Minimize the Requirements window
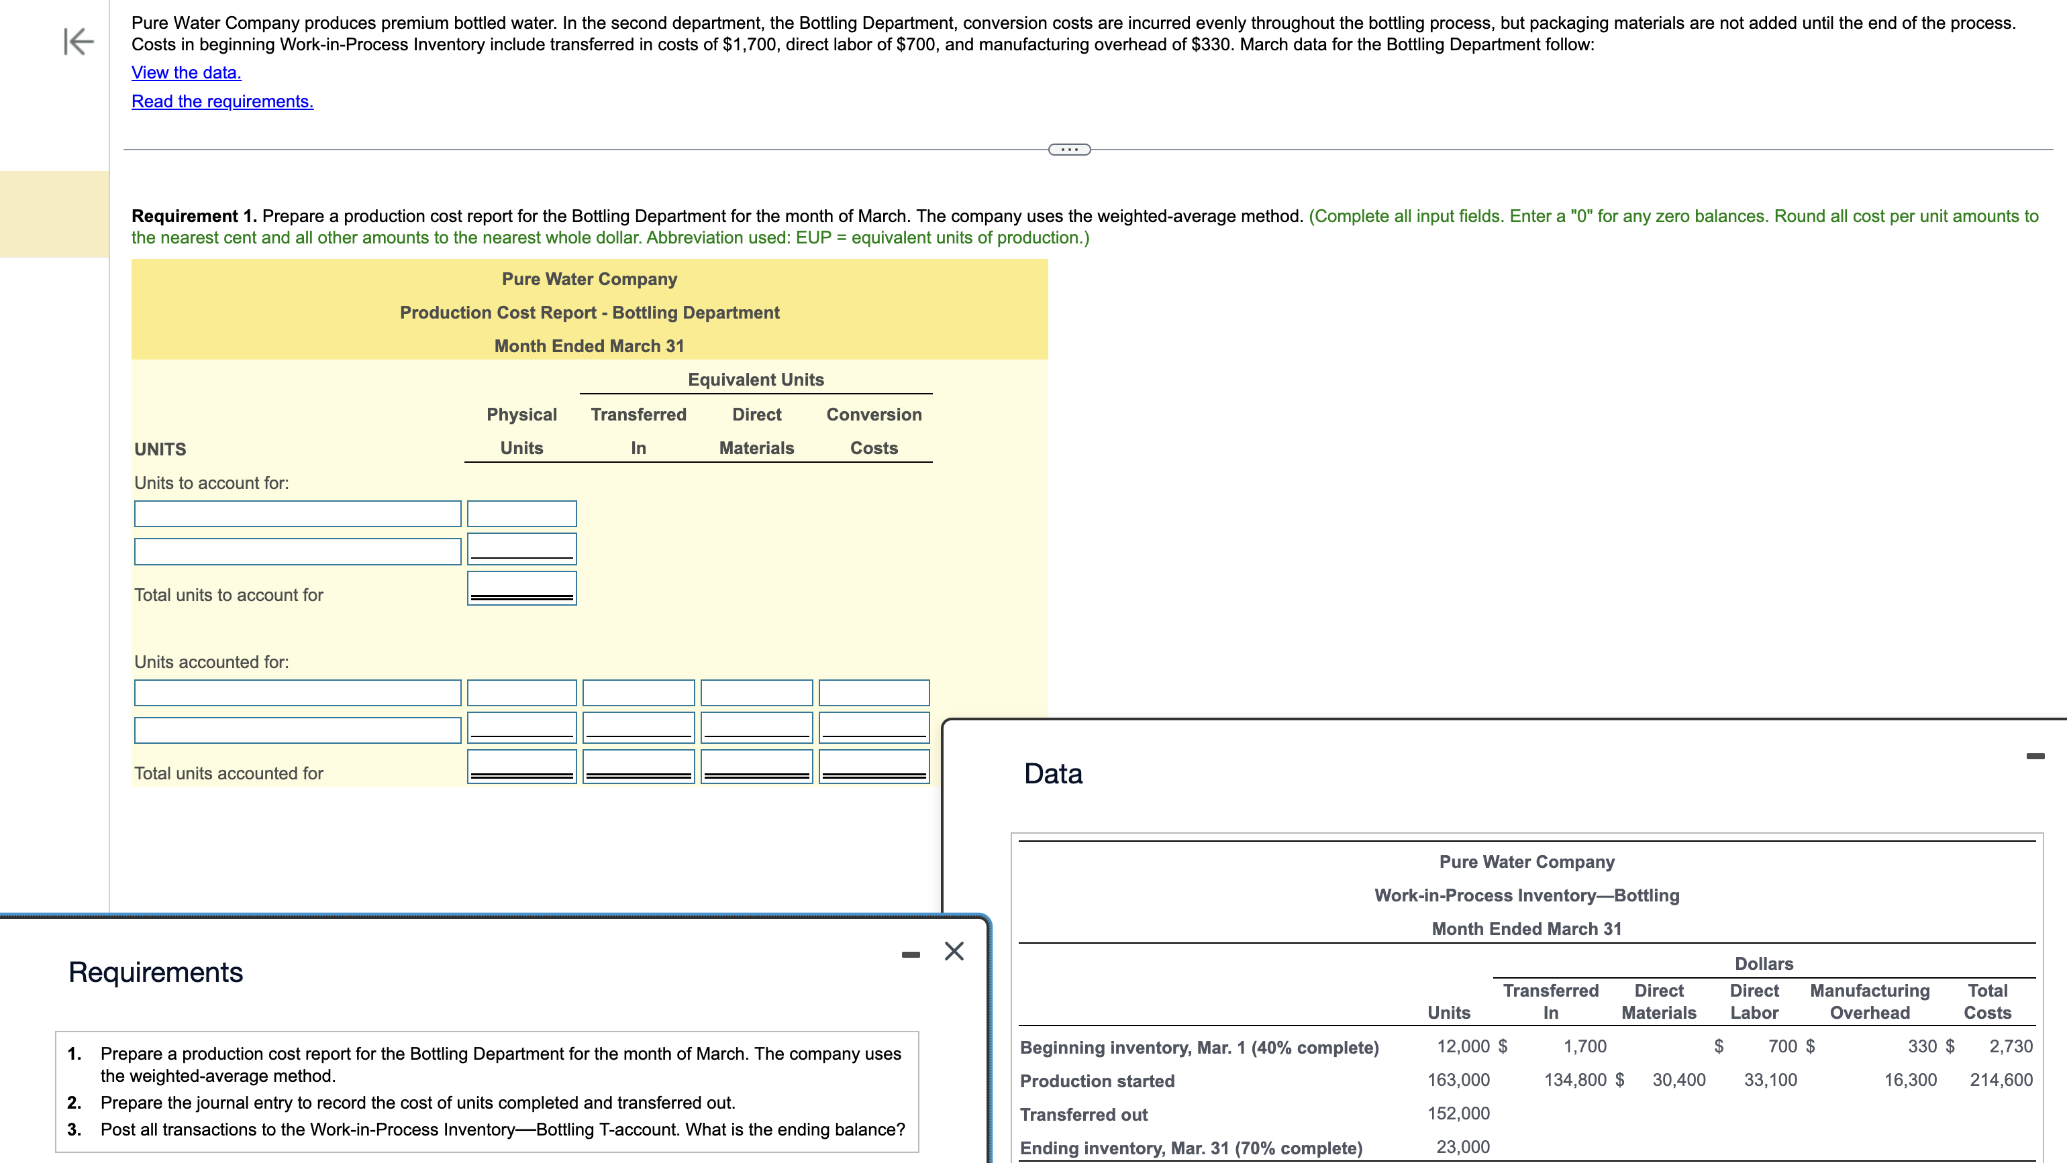The width and height of the screenshot is (2067, 1163). pyautogui.click(x=910, y=954)
